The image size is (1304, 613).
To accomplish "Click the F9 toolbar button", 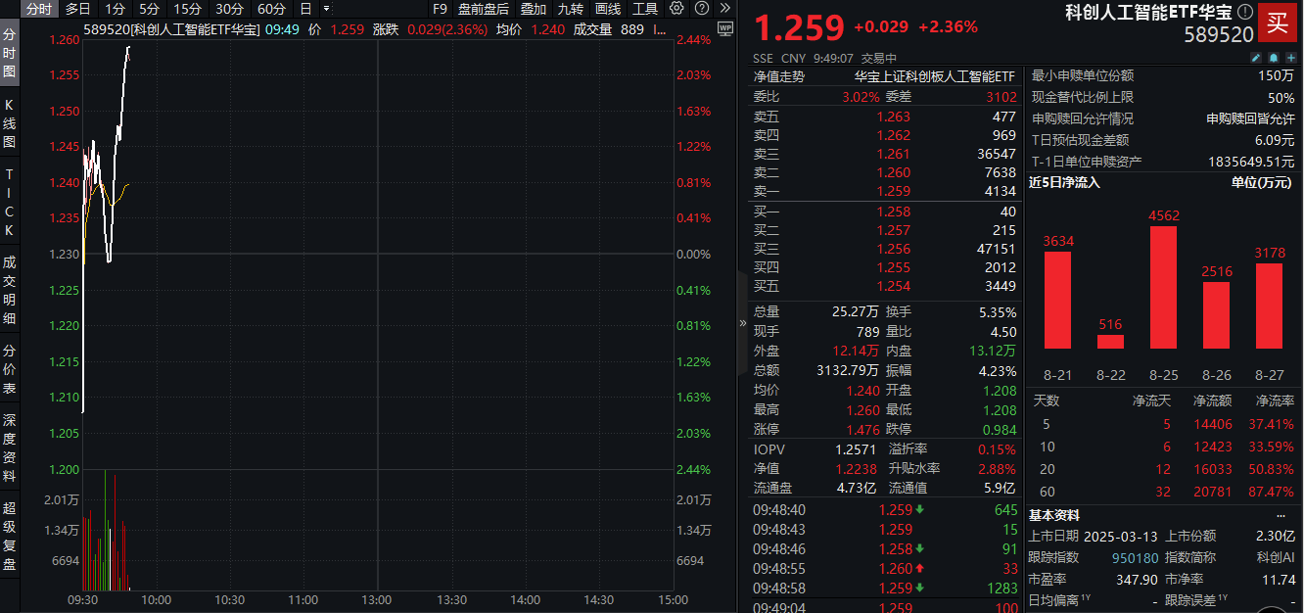I will pyautogui.click(x=440, y=9).
